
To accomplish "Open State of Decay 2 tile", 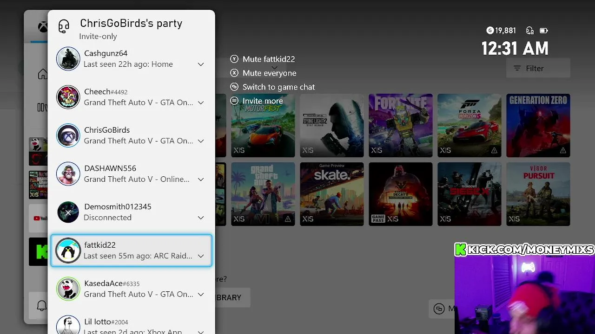I will [x=401, y=194].
